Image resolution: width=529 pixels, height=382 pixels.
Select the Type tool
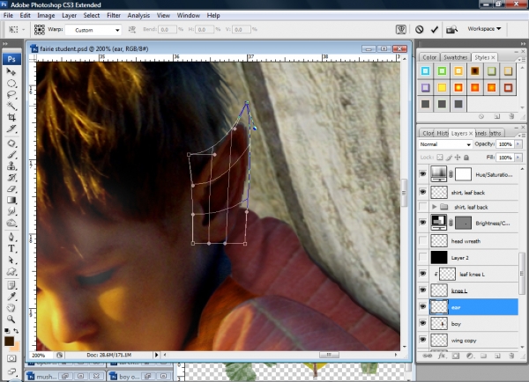11,248
